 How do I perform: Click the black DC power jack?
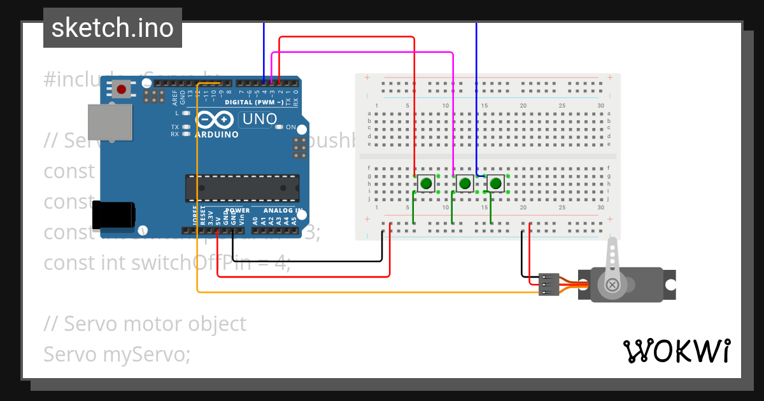(113, 215)
